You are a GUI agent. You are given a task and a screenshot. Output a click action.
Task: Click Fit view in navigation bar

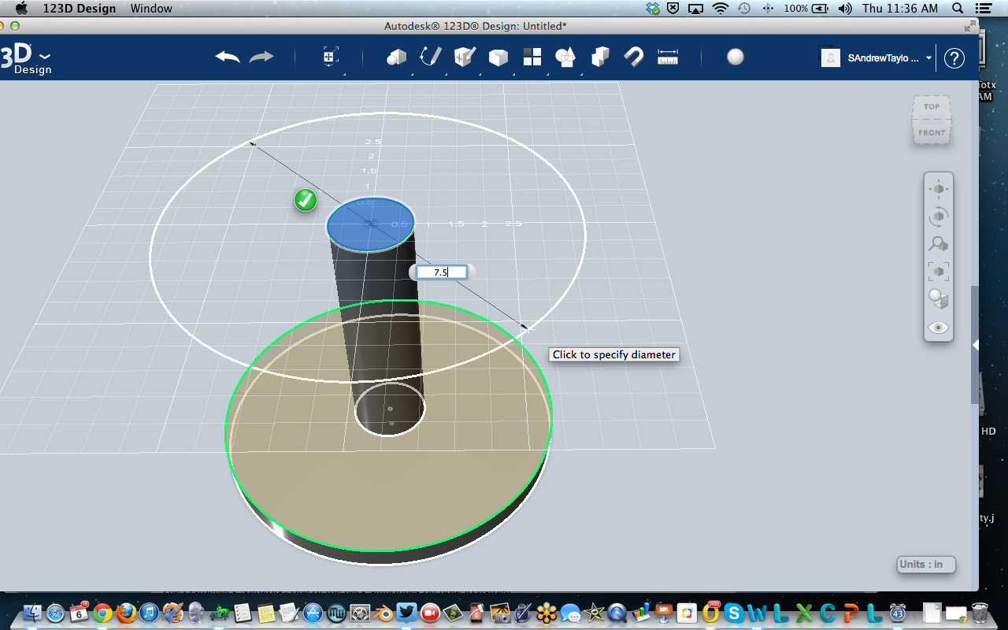pyautogui.click(x=938, y=272)
